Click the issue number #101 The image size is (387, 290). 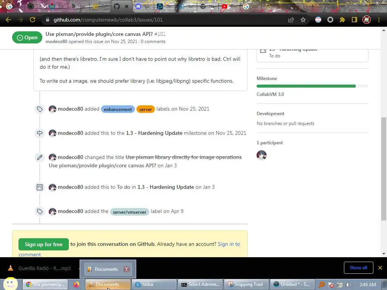[x=160, y=34]
